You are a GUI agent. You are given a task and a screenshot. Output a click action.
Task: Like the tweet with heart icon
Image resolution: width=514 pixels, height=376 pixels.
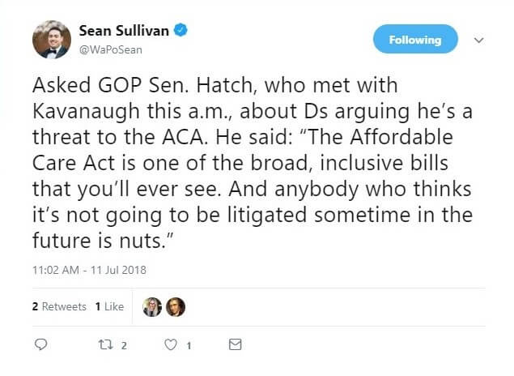click(171, 344)
